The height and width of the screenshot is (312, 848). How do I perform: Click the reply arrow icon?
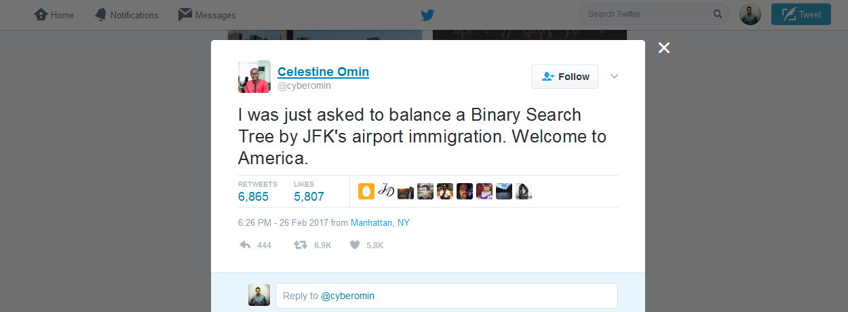pyautogui.click(x=246, y=245)
